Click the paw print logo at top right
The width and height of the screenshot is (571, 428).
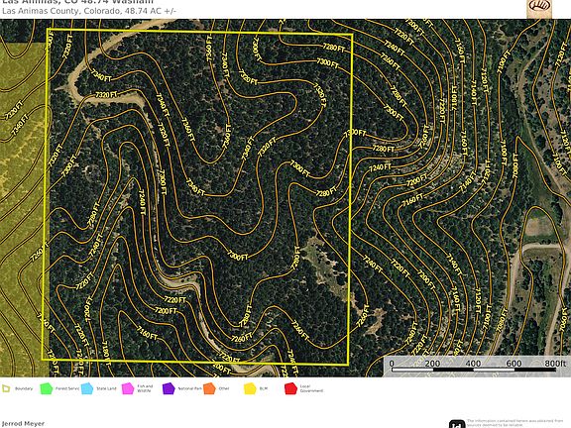pos(539,7)
